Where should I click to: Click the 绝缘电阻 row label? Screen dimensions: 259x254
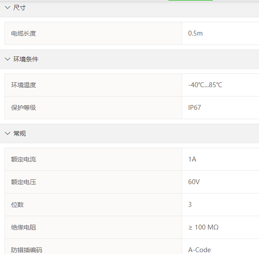point(24,227)
